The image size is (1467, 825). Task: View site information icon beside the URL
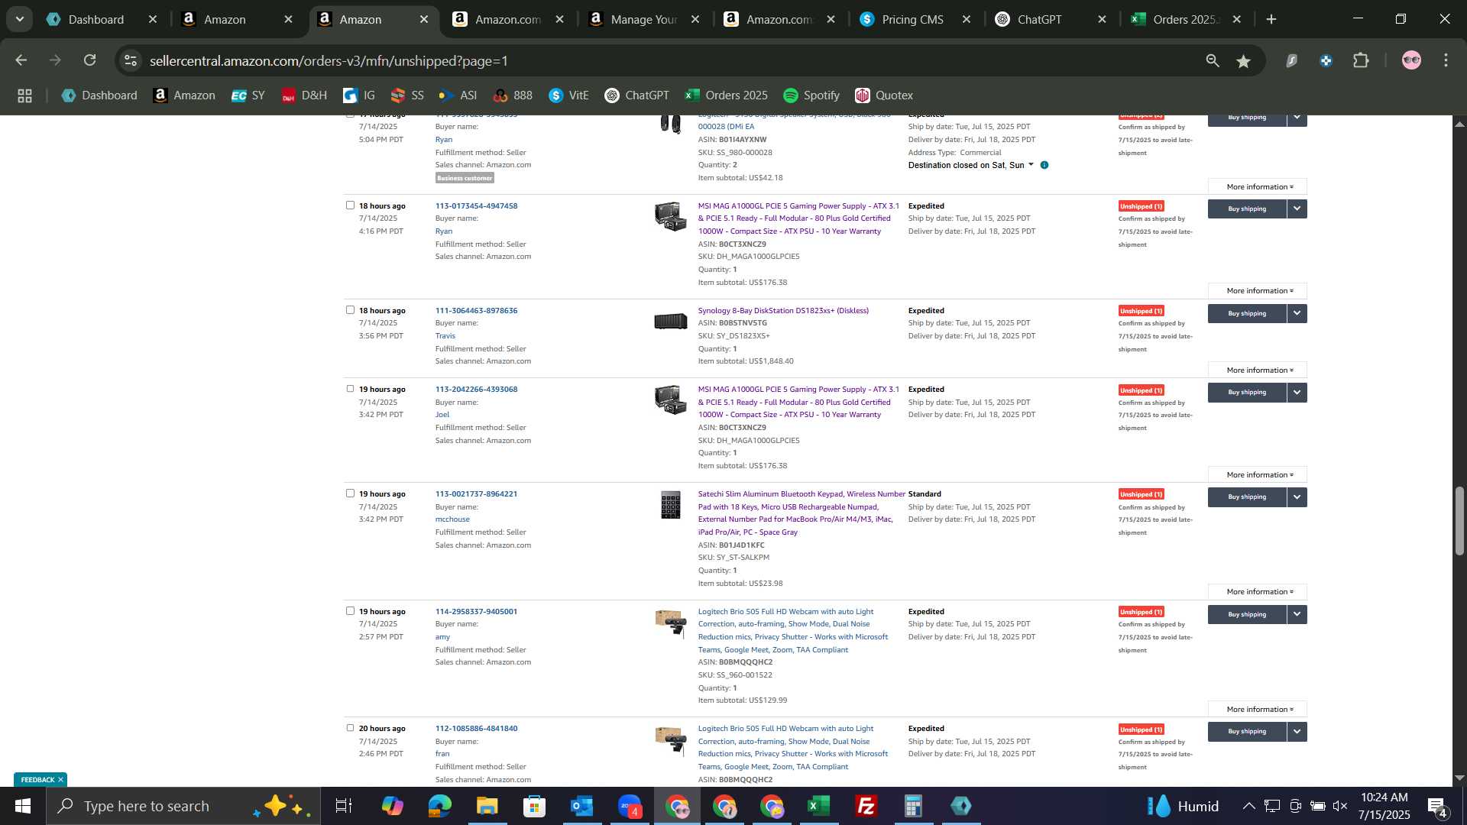131,60
